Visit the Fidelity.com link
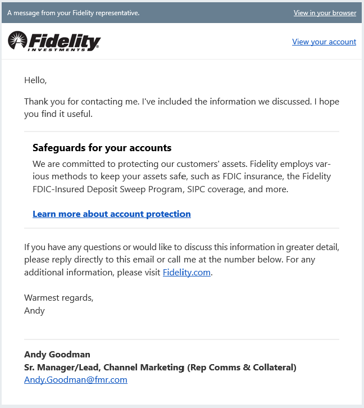Image resolution: width=364 pixels, height=408 pixels. (186, 272)
